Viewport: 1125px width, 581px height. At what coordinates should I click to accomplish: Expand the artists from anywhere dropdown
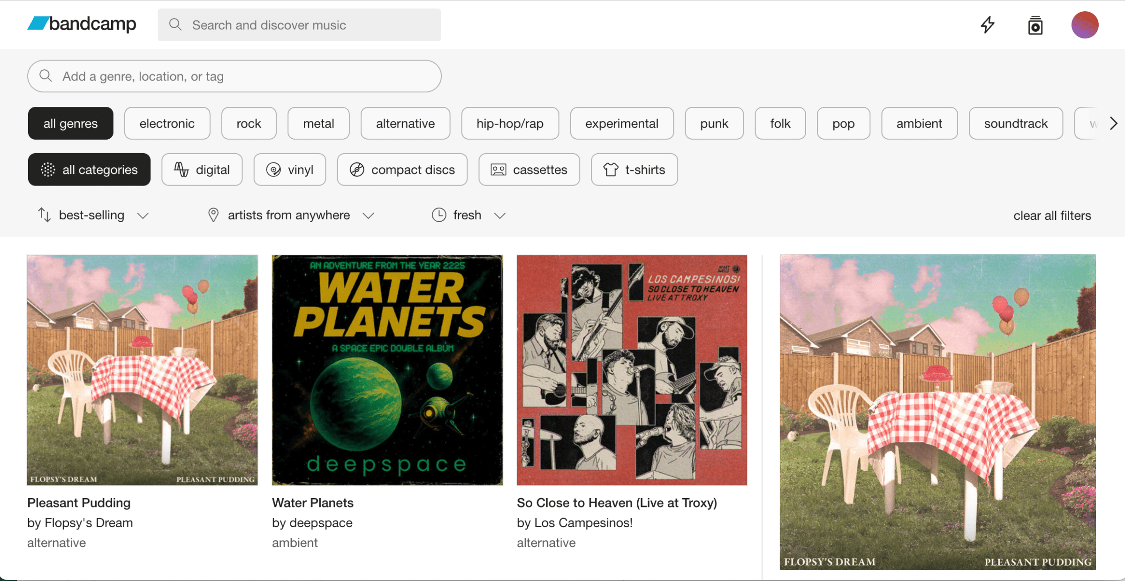coord(369,216)
